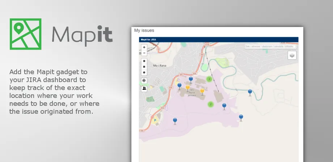Click the yellow pin left of the Norsk Jernverk label
Viewport: 333px width, 162px height.
point(187,88)
